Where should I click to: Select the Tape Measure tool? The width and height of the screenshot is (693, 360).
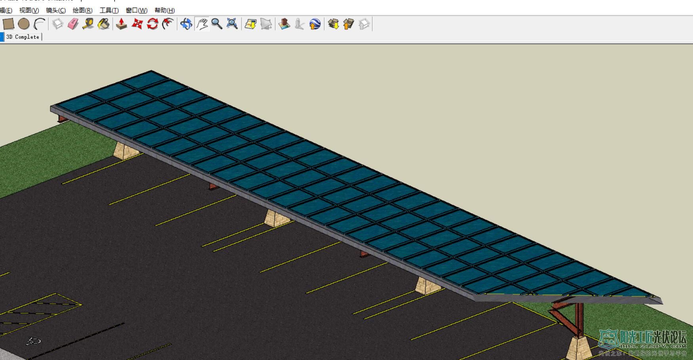coord(88,24)
